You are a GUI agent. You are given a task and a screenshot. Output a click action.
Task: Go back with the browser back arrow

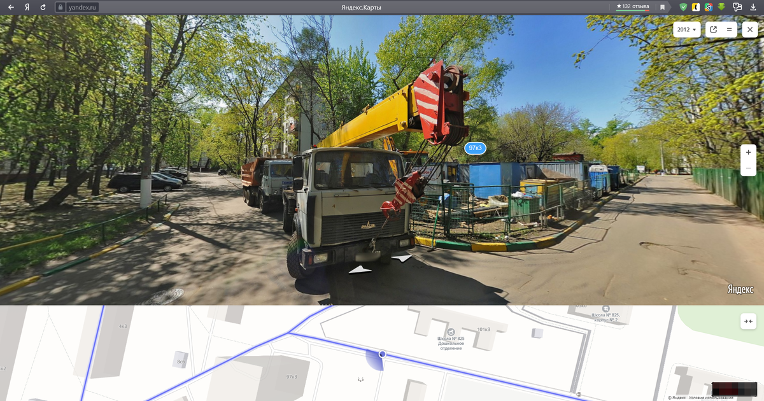click(x=11, y=7)
